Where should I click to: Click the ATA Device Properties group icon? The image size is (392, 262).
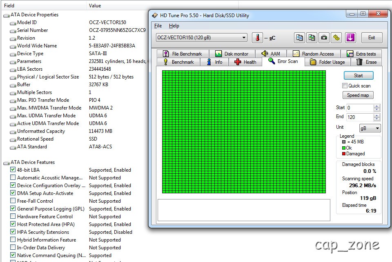pyautogui.click(x=7, y=16)
